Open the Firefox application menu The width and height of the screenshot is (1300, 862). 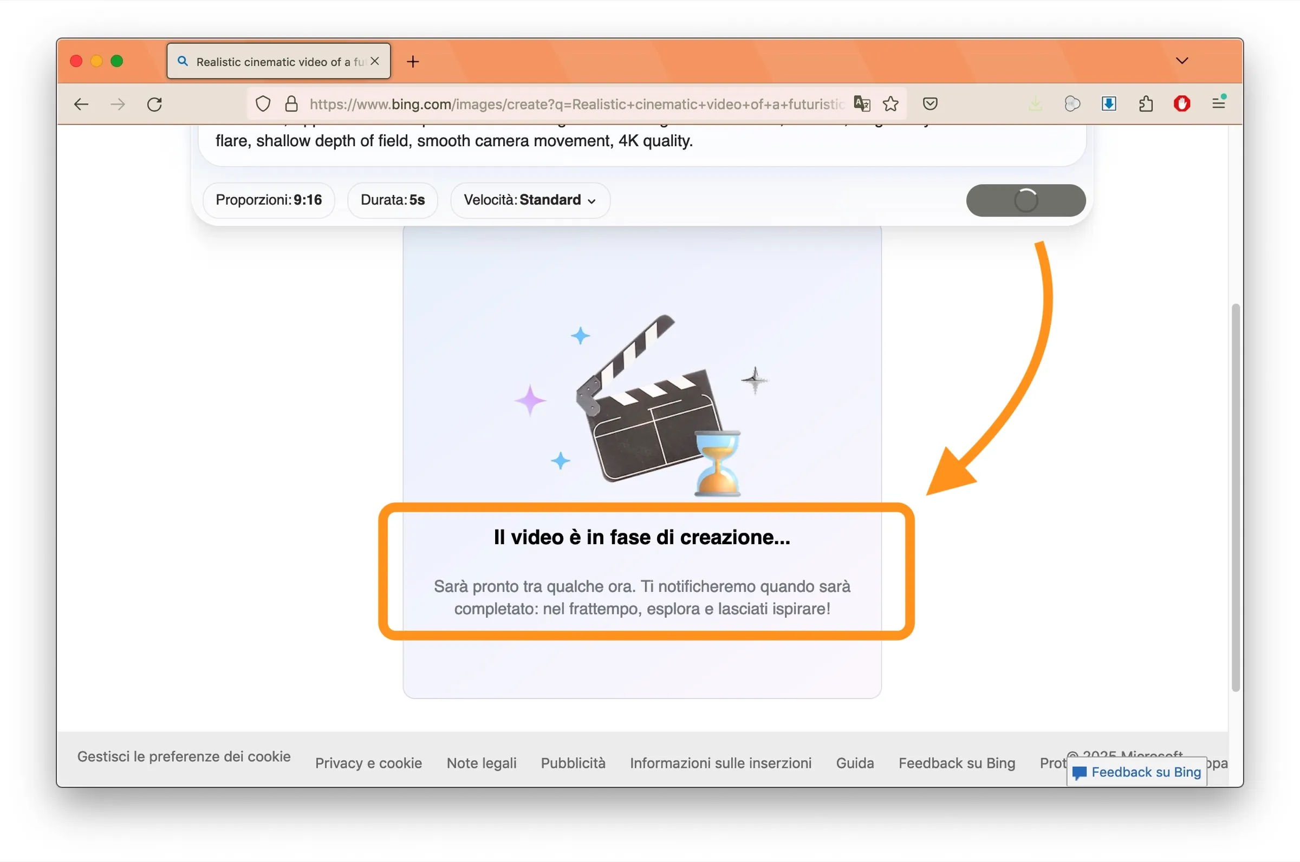(1219, 103)
